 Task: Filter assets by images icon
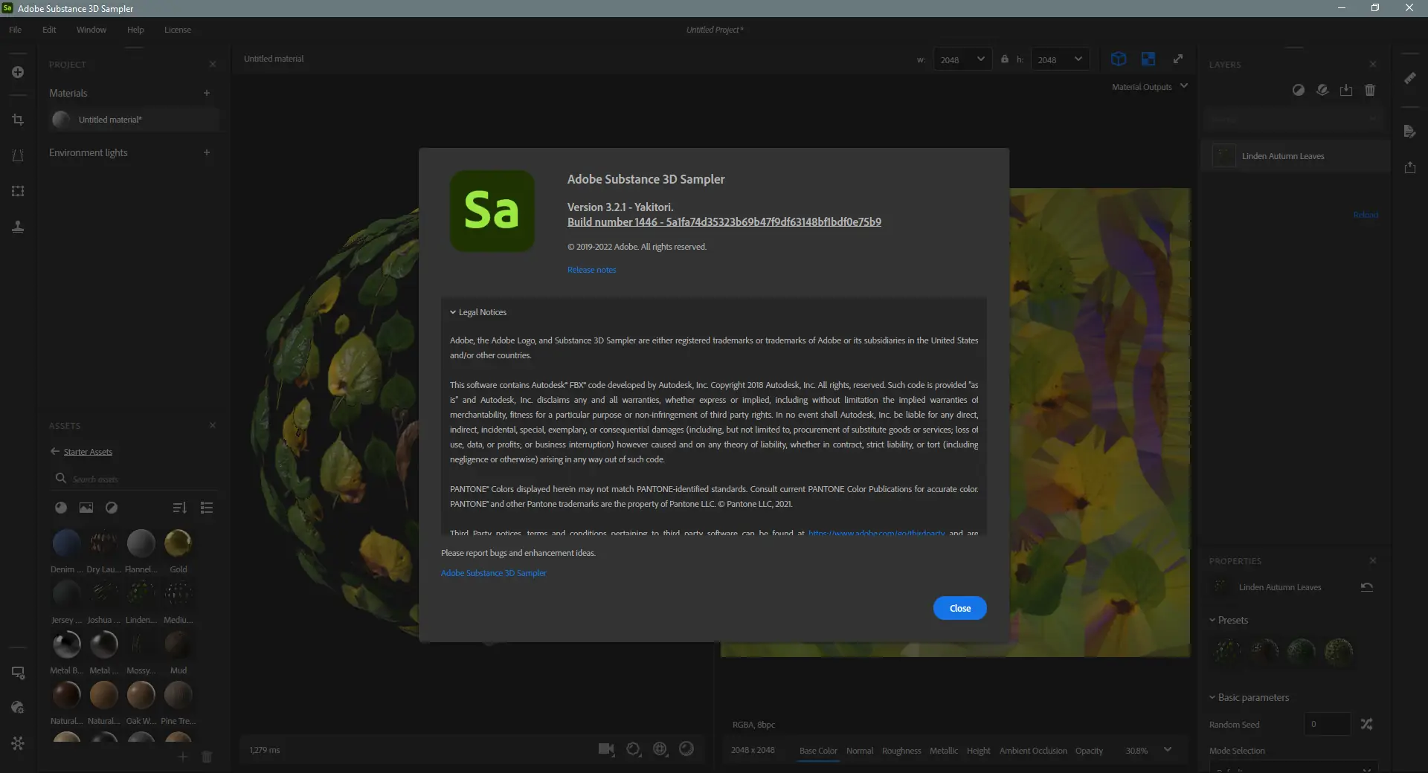tap(86, 508)
